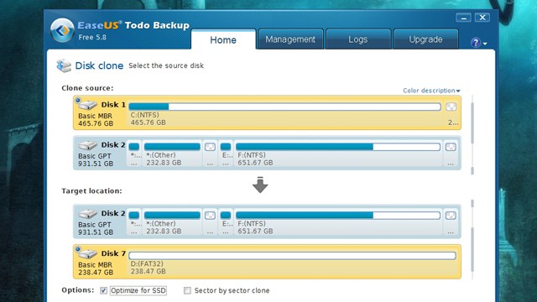Open the Management tab
537x302 pixels.
pos(290,39)
